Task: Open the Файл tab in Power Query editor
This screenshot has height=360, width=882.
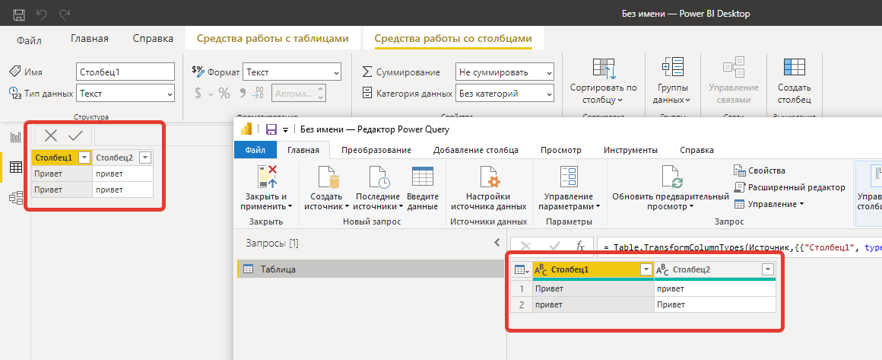Action: (x=256, y=150)
